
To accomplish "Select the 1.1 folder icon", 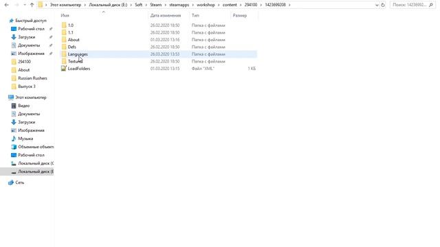I will (64, 32).
